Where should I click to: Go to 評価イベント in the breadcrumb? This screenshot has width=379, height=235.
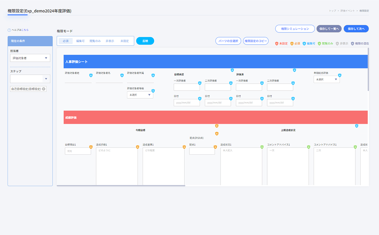pos(348,11)
